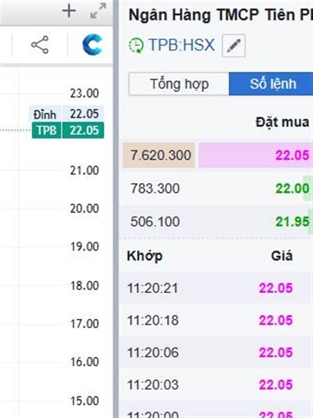
Task: Click the Khớp column header
Action: coord(145,256)
